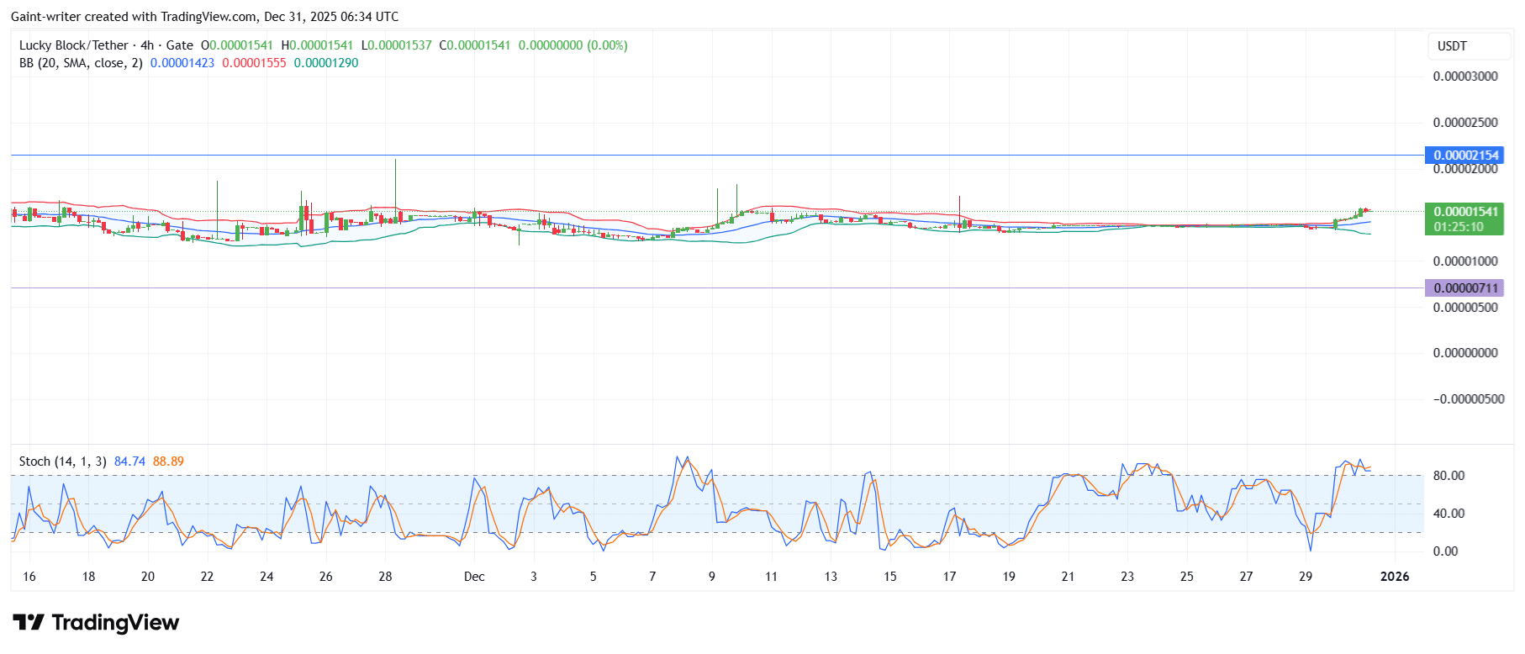
Task: Click the TradingView logo
Action: click(x=96, y=623)
